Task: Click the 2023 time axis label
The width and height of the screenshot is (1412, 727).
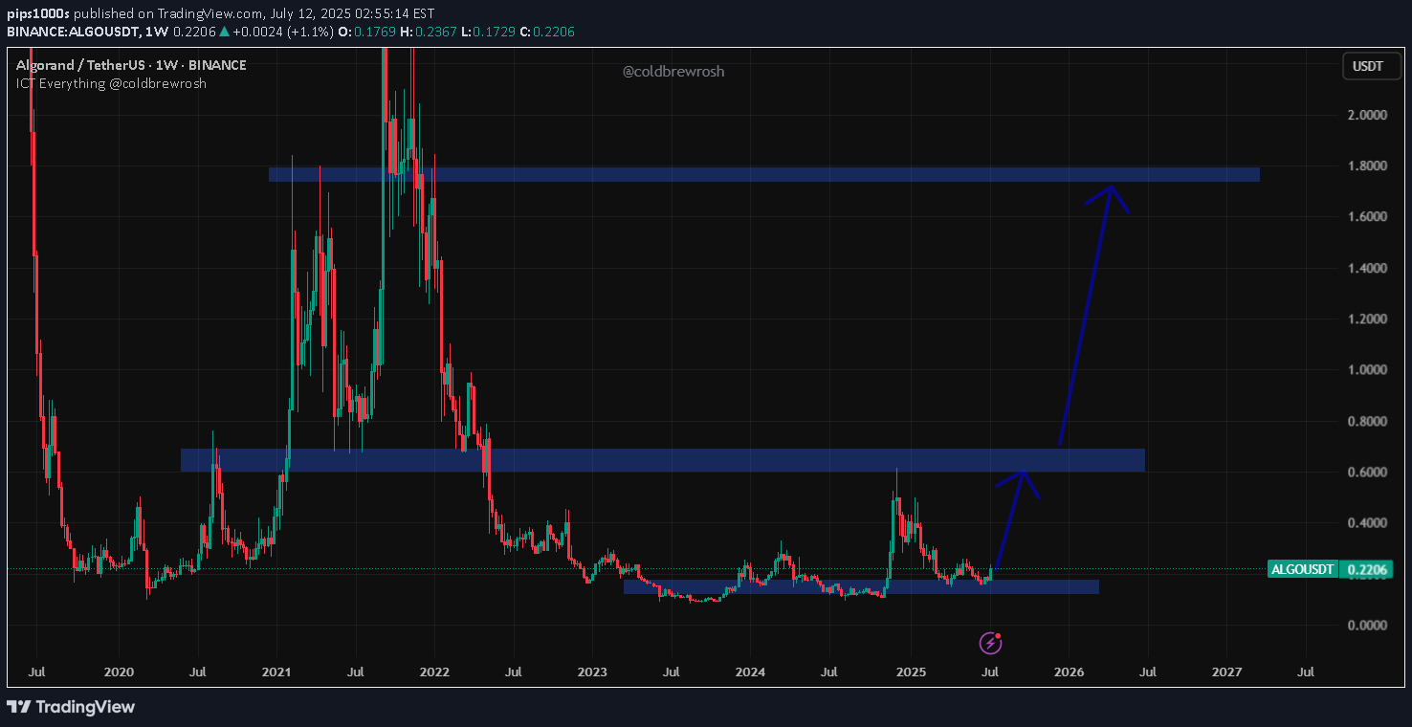Action: [x=592, y=672]
